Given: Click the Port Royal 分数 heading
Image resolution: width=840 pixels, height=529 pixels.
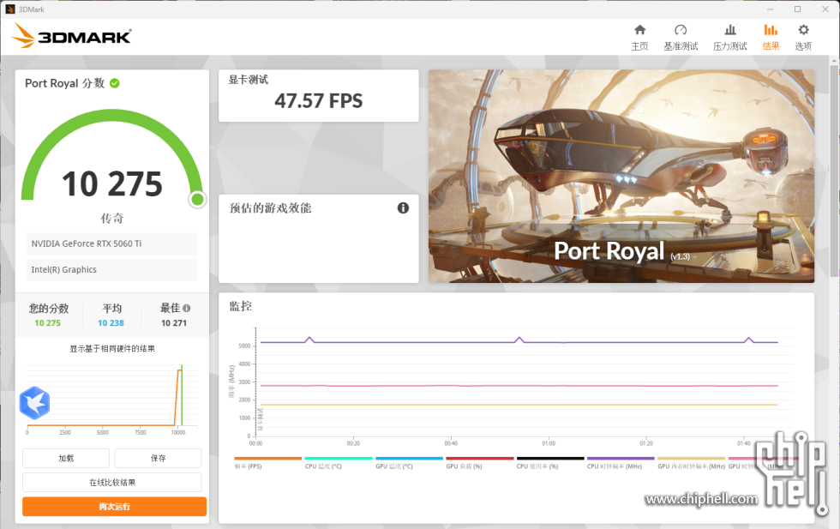Looking at the screenshot, I should point(65,83).
